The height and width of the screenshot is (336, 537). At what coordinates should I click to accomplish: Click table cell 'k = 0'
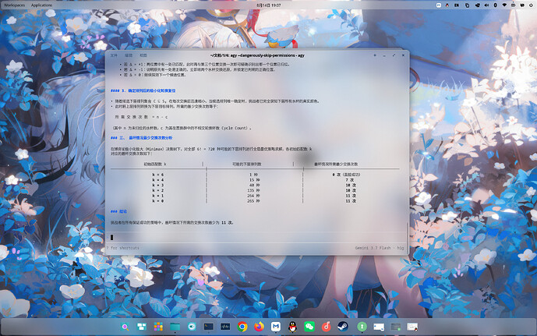(158, 201)
